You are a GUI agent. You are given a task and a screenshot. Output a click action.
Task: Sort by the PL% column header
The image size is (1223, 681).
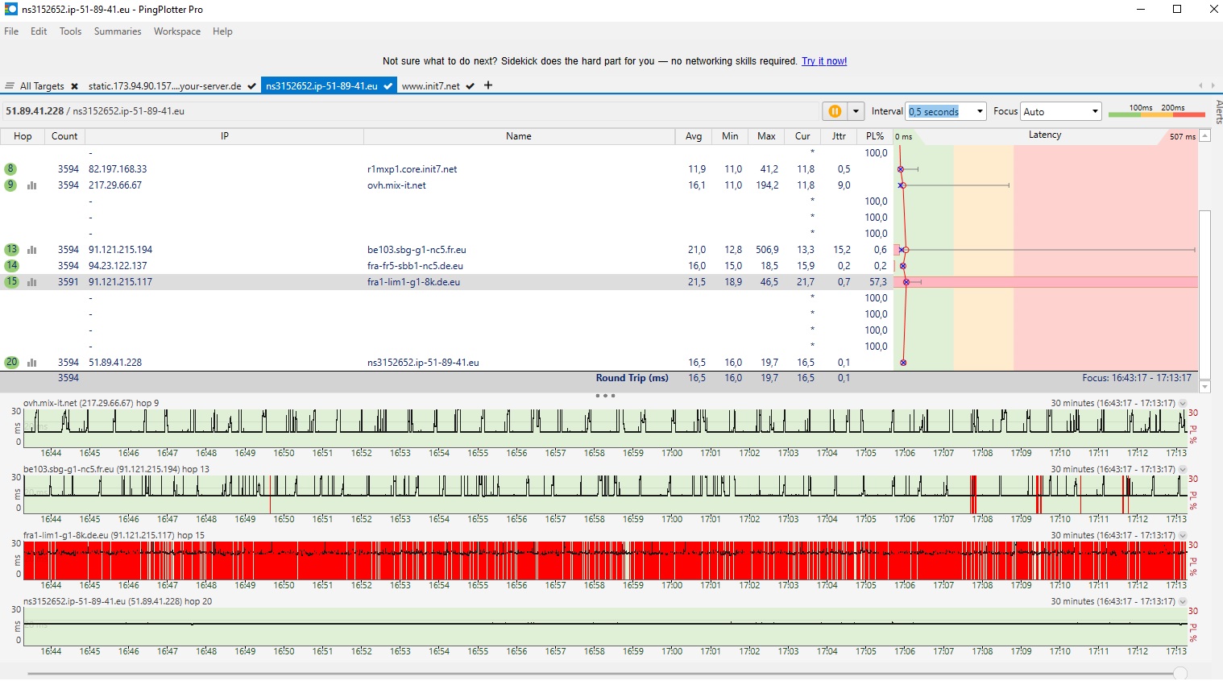point(875,136)
